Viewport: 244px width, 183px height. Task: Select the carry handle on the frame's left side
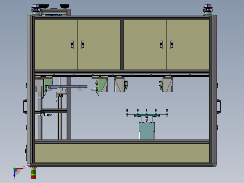(25, 107)
